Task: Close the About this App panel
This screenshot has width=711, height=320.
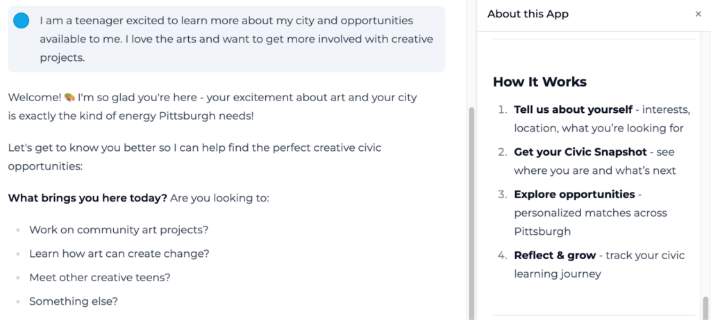Action: point(698,14)
